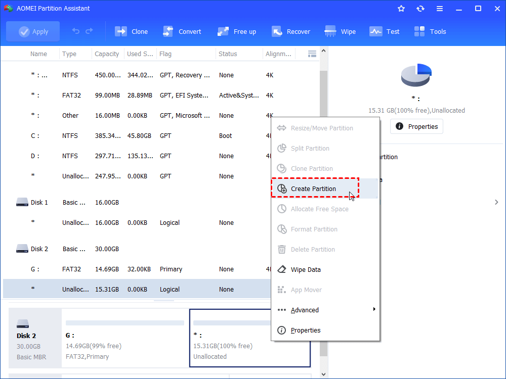506x379 pixels.
Task: Redo the pending operation
Action: [89, 31]
